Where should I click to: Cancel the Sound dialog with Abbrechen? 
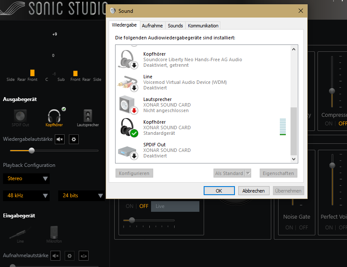click(254, 191)
